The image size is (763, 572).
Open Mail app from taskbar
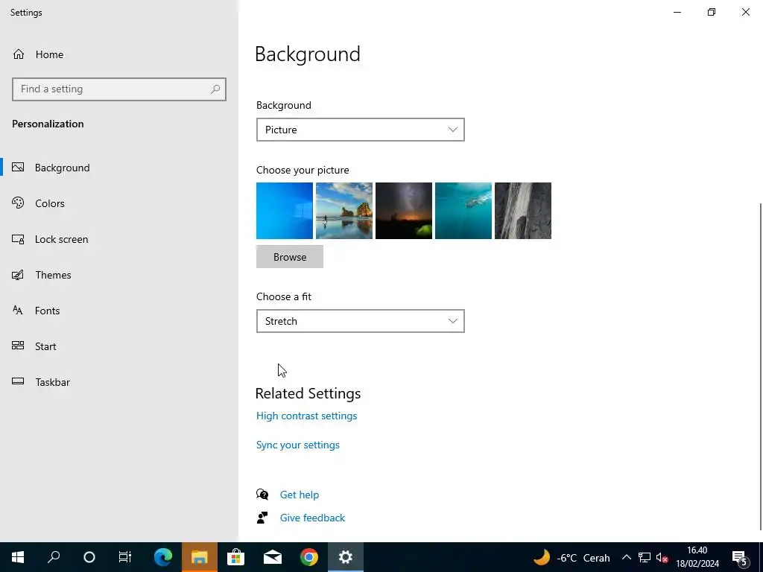pyautogui.click(x=273, y=557)
